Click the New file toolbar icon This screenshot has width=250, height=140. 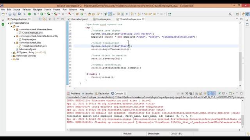[3, 14]
